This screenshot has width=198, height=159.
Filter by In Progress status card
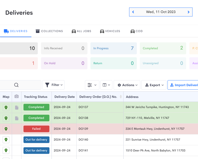(113, 48)
